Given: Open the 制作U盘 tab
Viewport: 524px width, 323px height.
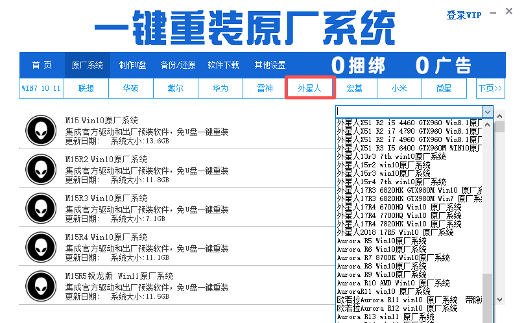Looking at the screenshot, I should point(133,65).
